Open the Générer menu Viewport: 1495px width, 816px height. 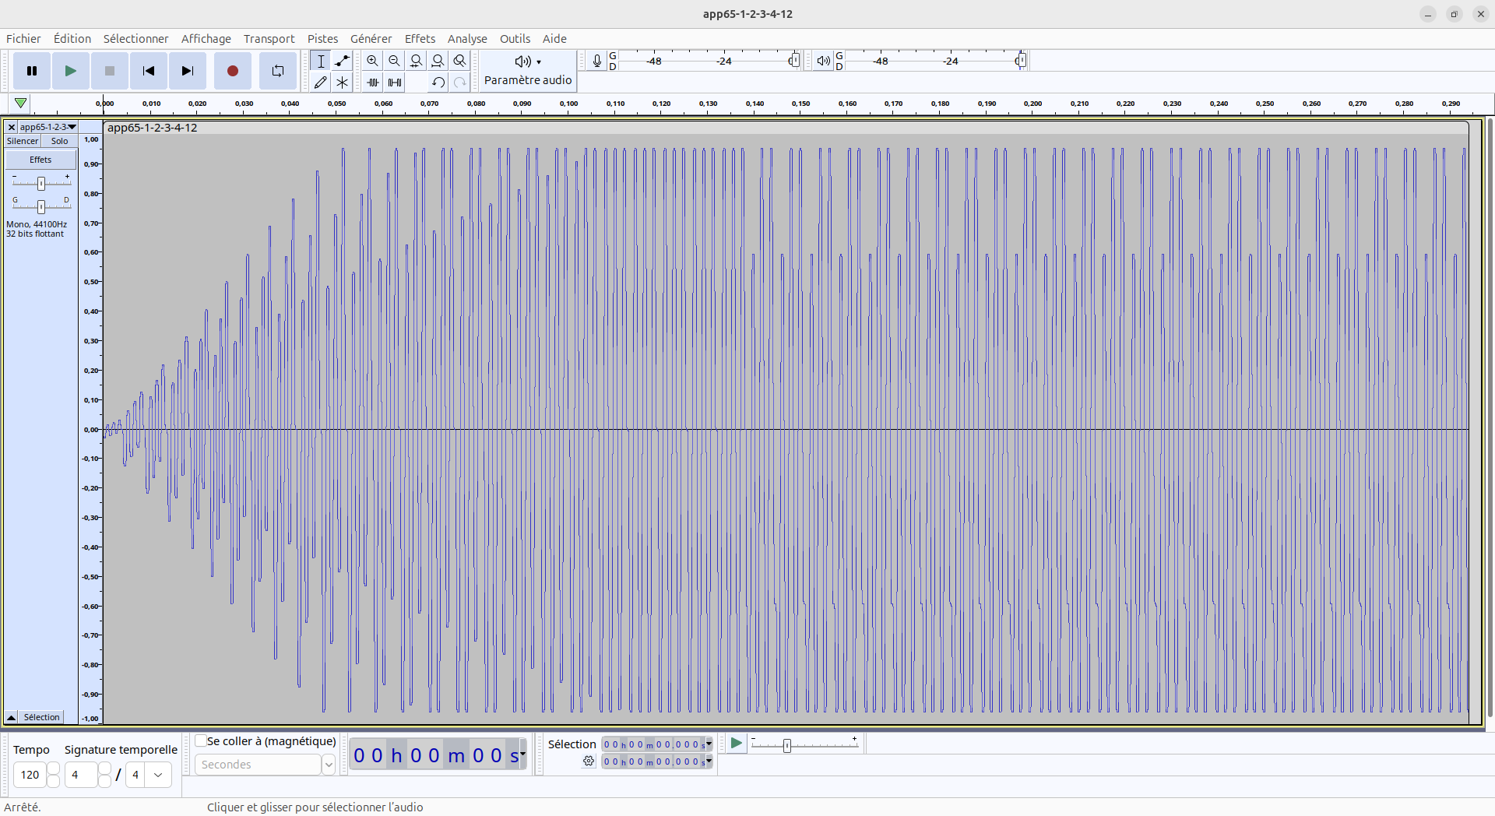pos(371,39)
